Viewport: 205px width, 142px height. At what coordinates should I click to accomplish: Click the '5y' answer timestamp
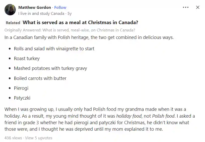(70, 14)
